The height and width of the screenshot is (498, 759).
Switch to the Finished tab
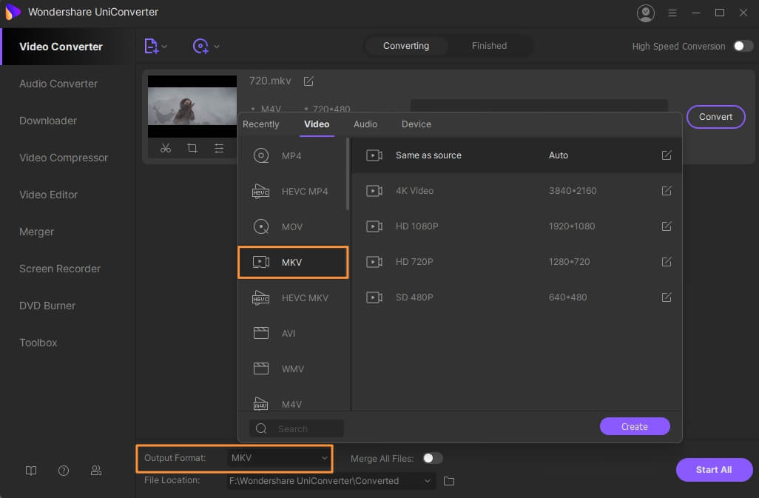coord(489,46)
